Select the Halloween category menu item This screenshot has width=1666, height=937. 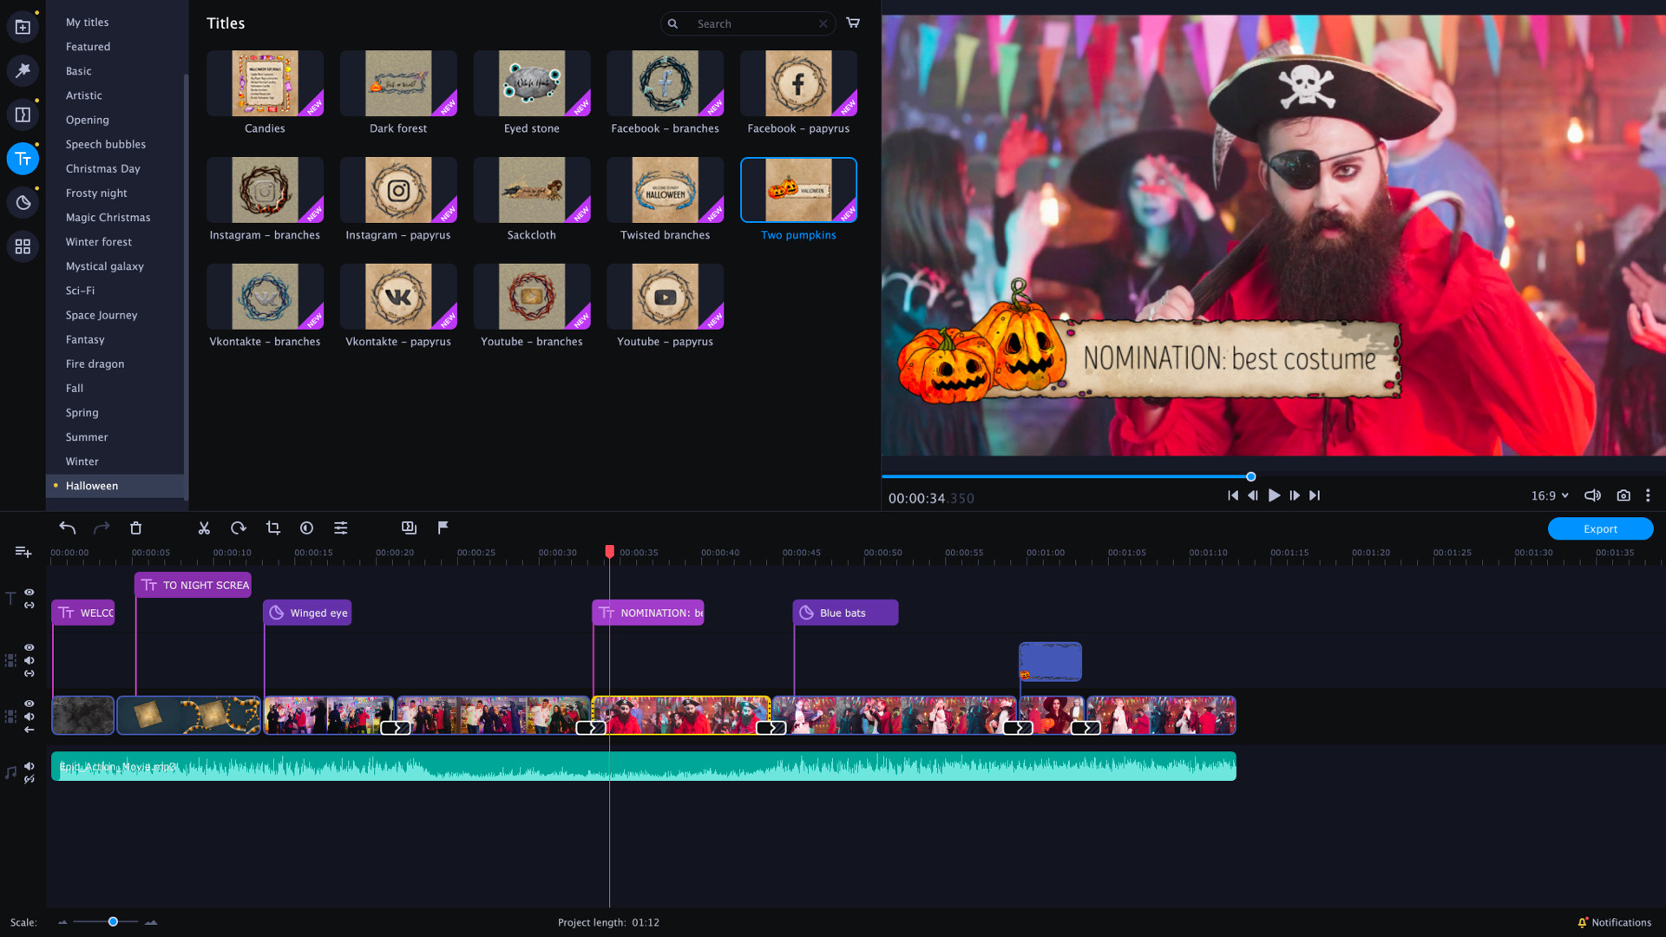pos(91,485)
